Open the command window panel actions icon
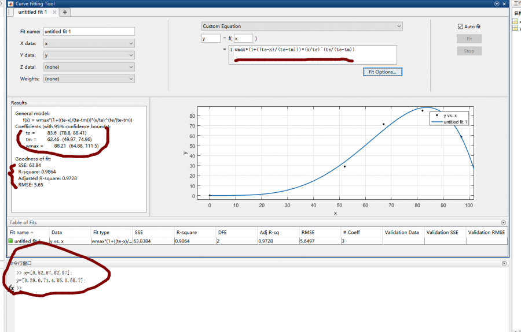The height and width of the screenshot is (332, 521). (x=503, y=263)
